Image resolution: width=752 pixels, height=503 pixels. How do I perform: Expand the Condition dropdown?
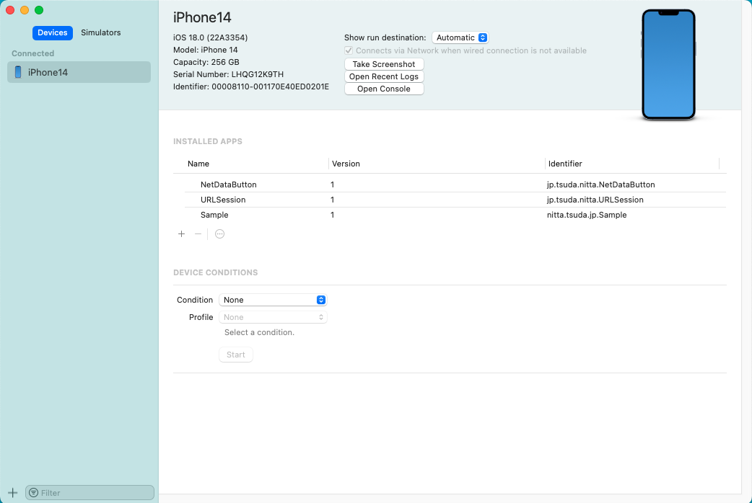(273, 300)
